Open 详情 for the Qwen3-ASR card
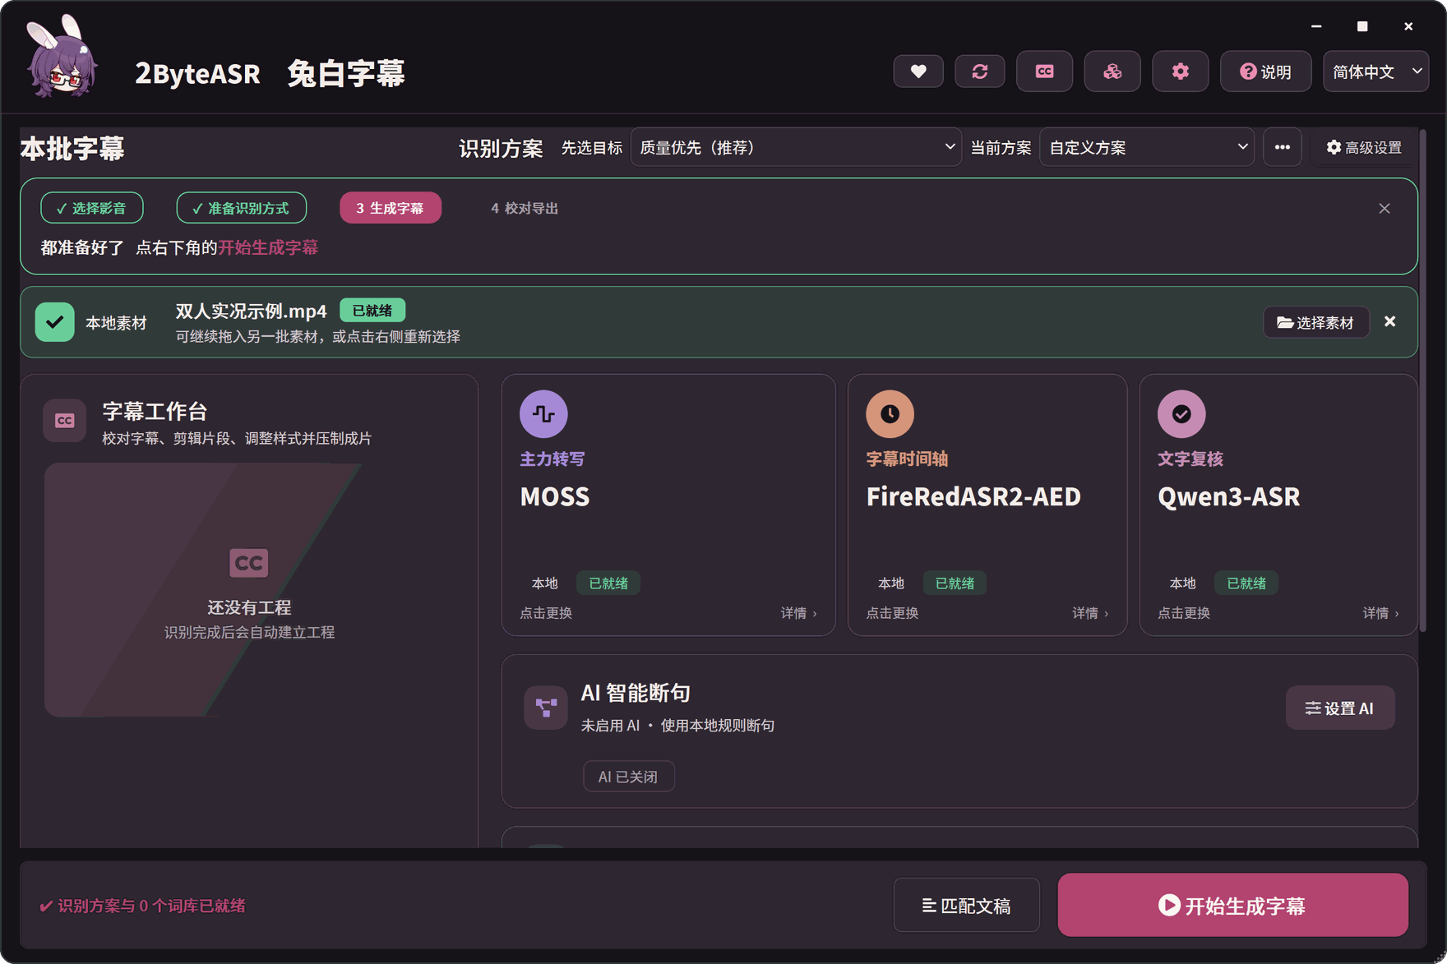The image size is (1447, 964). (1380, 613)
